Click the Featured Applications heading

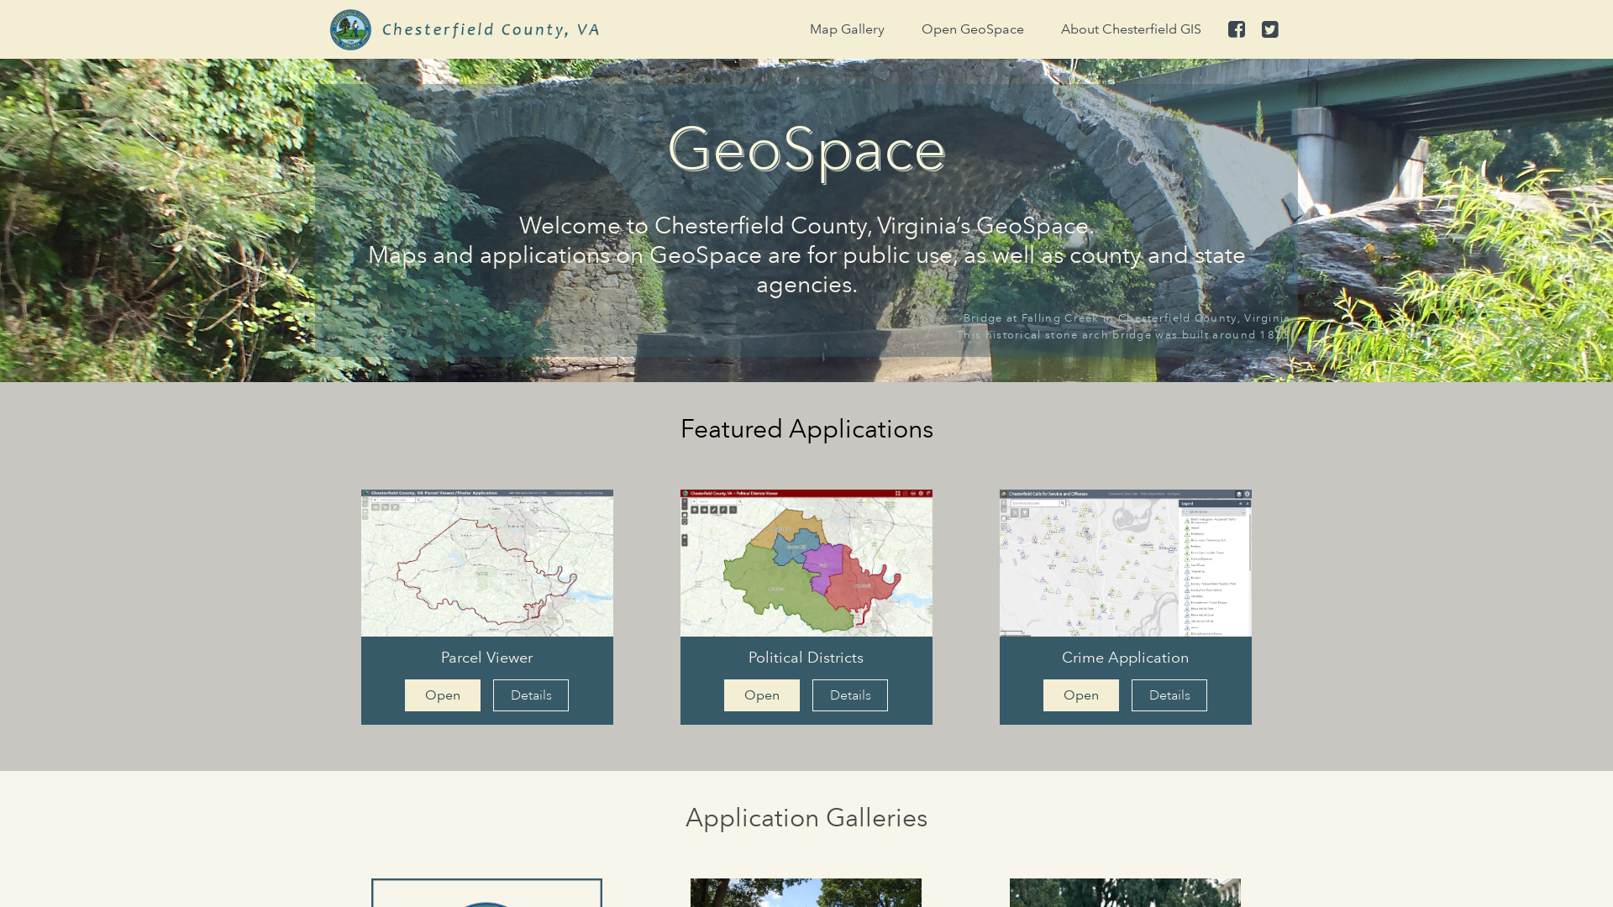pos(806,429)
